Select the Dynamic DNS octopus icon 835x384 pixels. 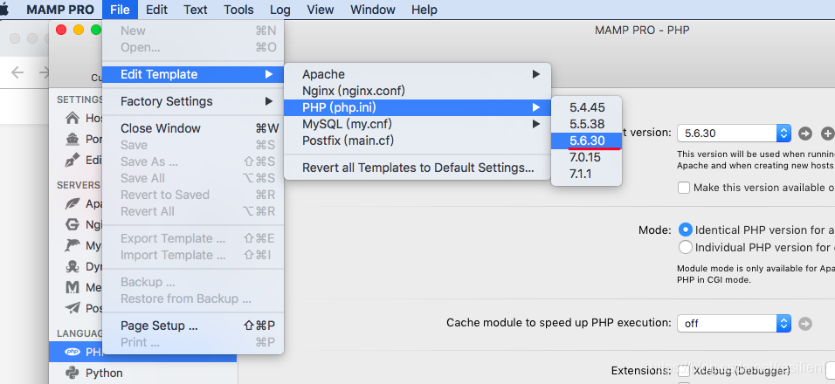click(x=72, y=266)
